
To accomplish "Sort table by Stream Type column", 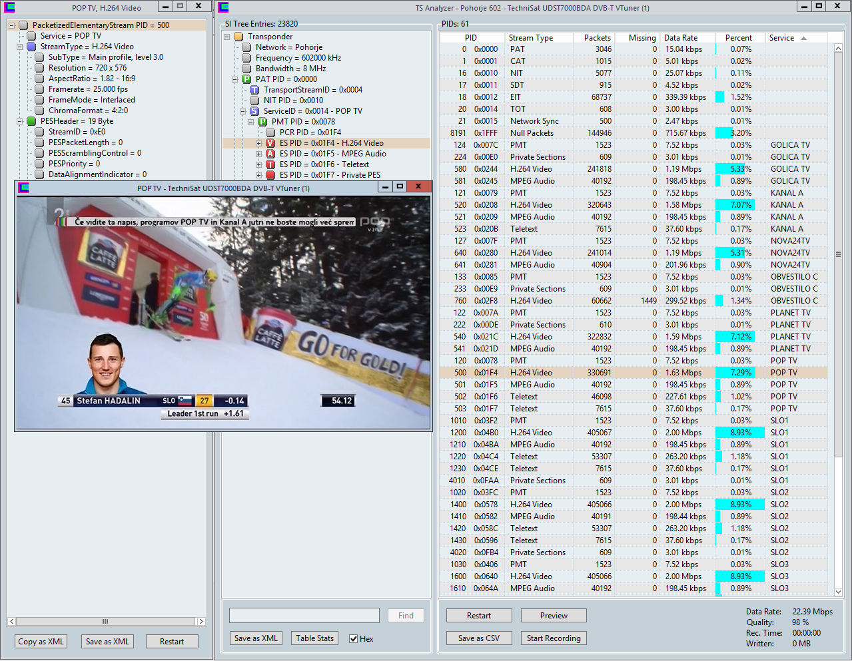I will pyautogui.click(x=538, y=38).
